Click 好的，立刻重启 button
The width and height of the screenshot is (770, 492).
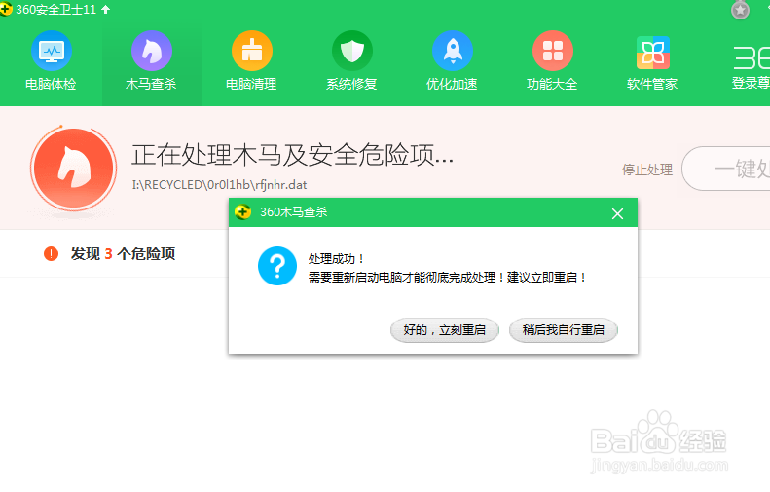click(x=445, y=330)
